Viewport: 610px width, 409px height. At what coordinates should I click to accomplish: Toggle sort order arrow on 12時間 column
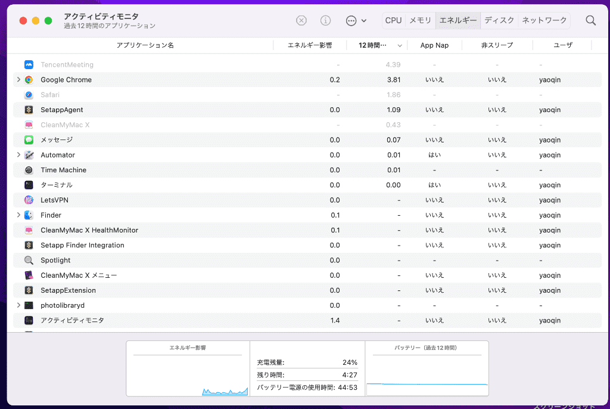coord(400,45)
